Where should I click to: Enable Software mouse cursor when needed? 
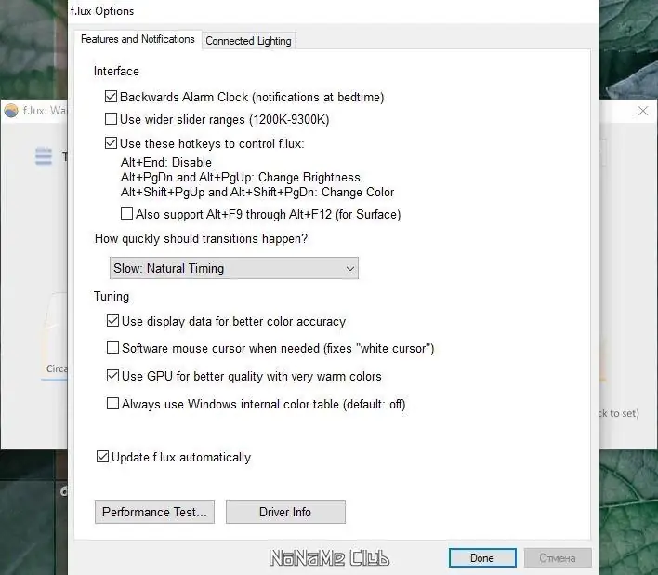[112, 348]
